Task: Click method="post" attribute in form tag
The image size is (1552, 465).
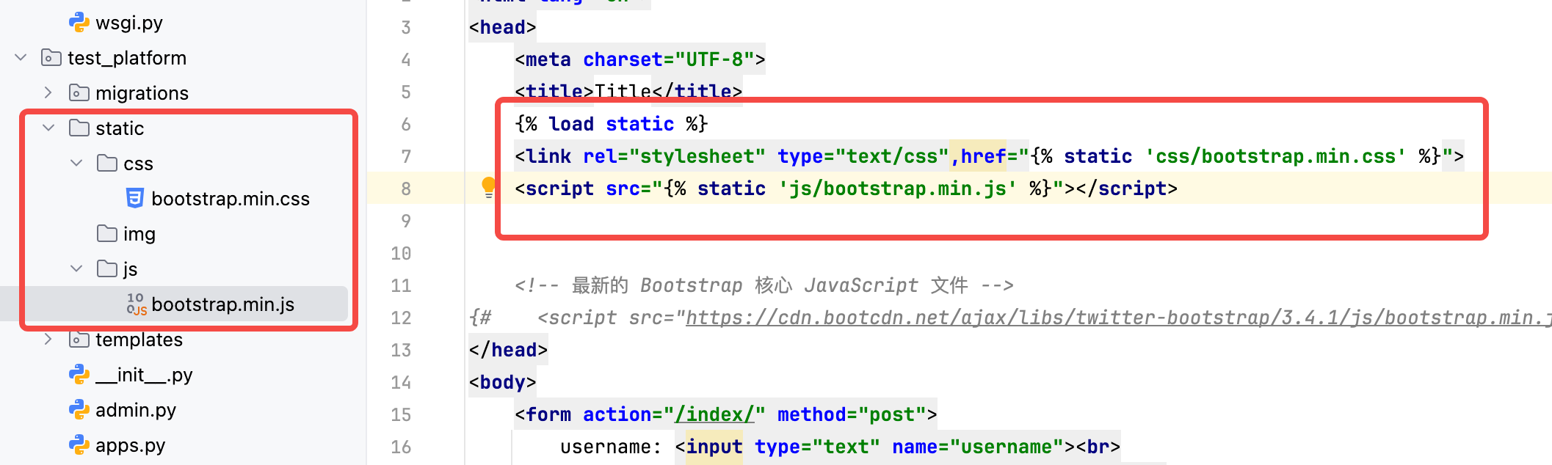Action: [852, 414]
